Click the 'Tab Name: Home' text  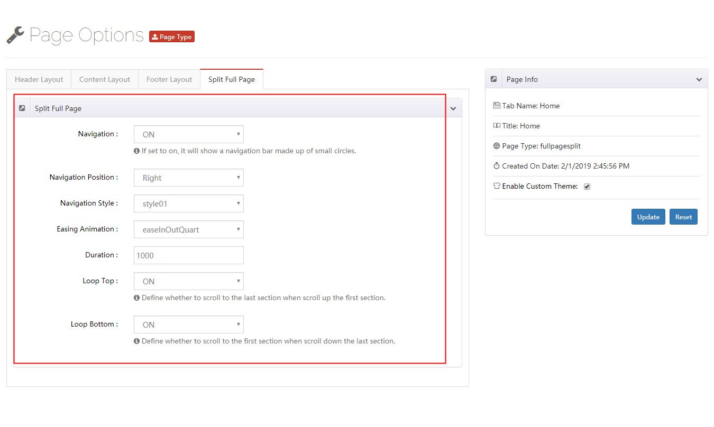531,106
